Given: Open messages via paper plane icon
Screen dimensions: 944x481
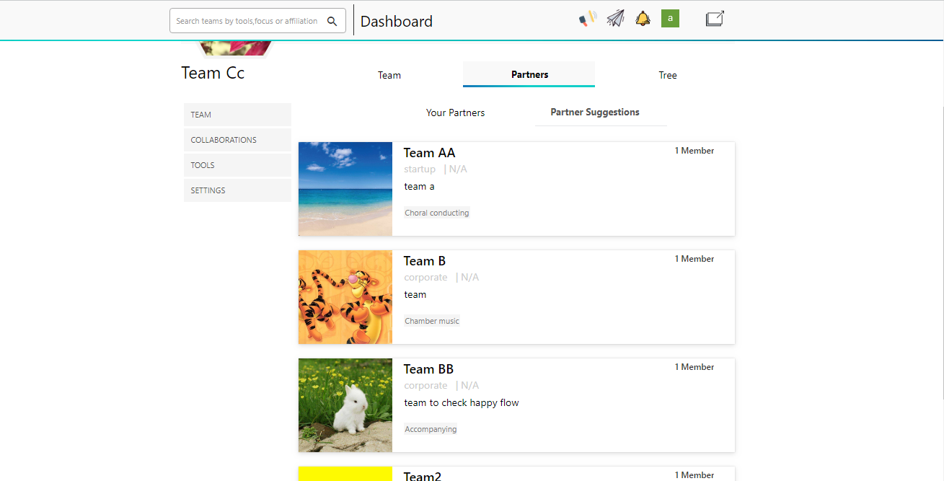Looking at the screenshot, I should [x=615, y=18].
